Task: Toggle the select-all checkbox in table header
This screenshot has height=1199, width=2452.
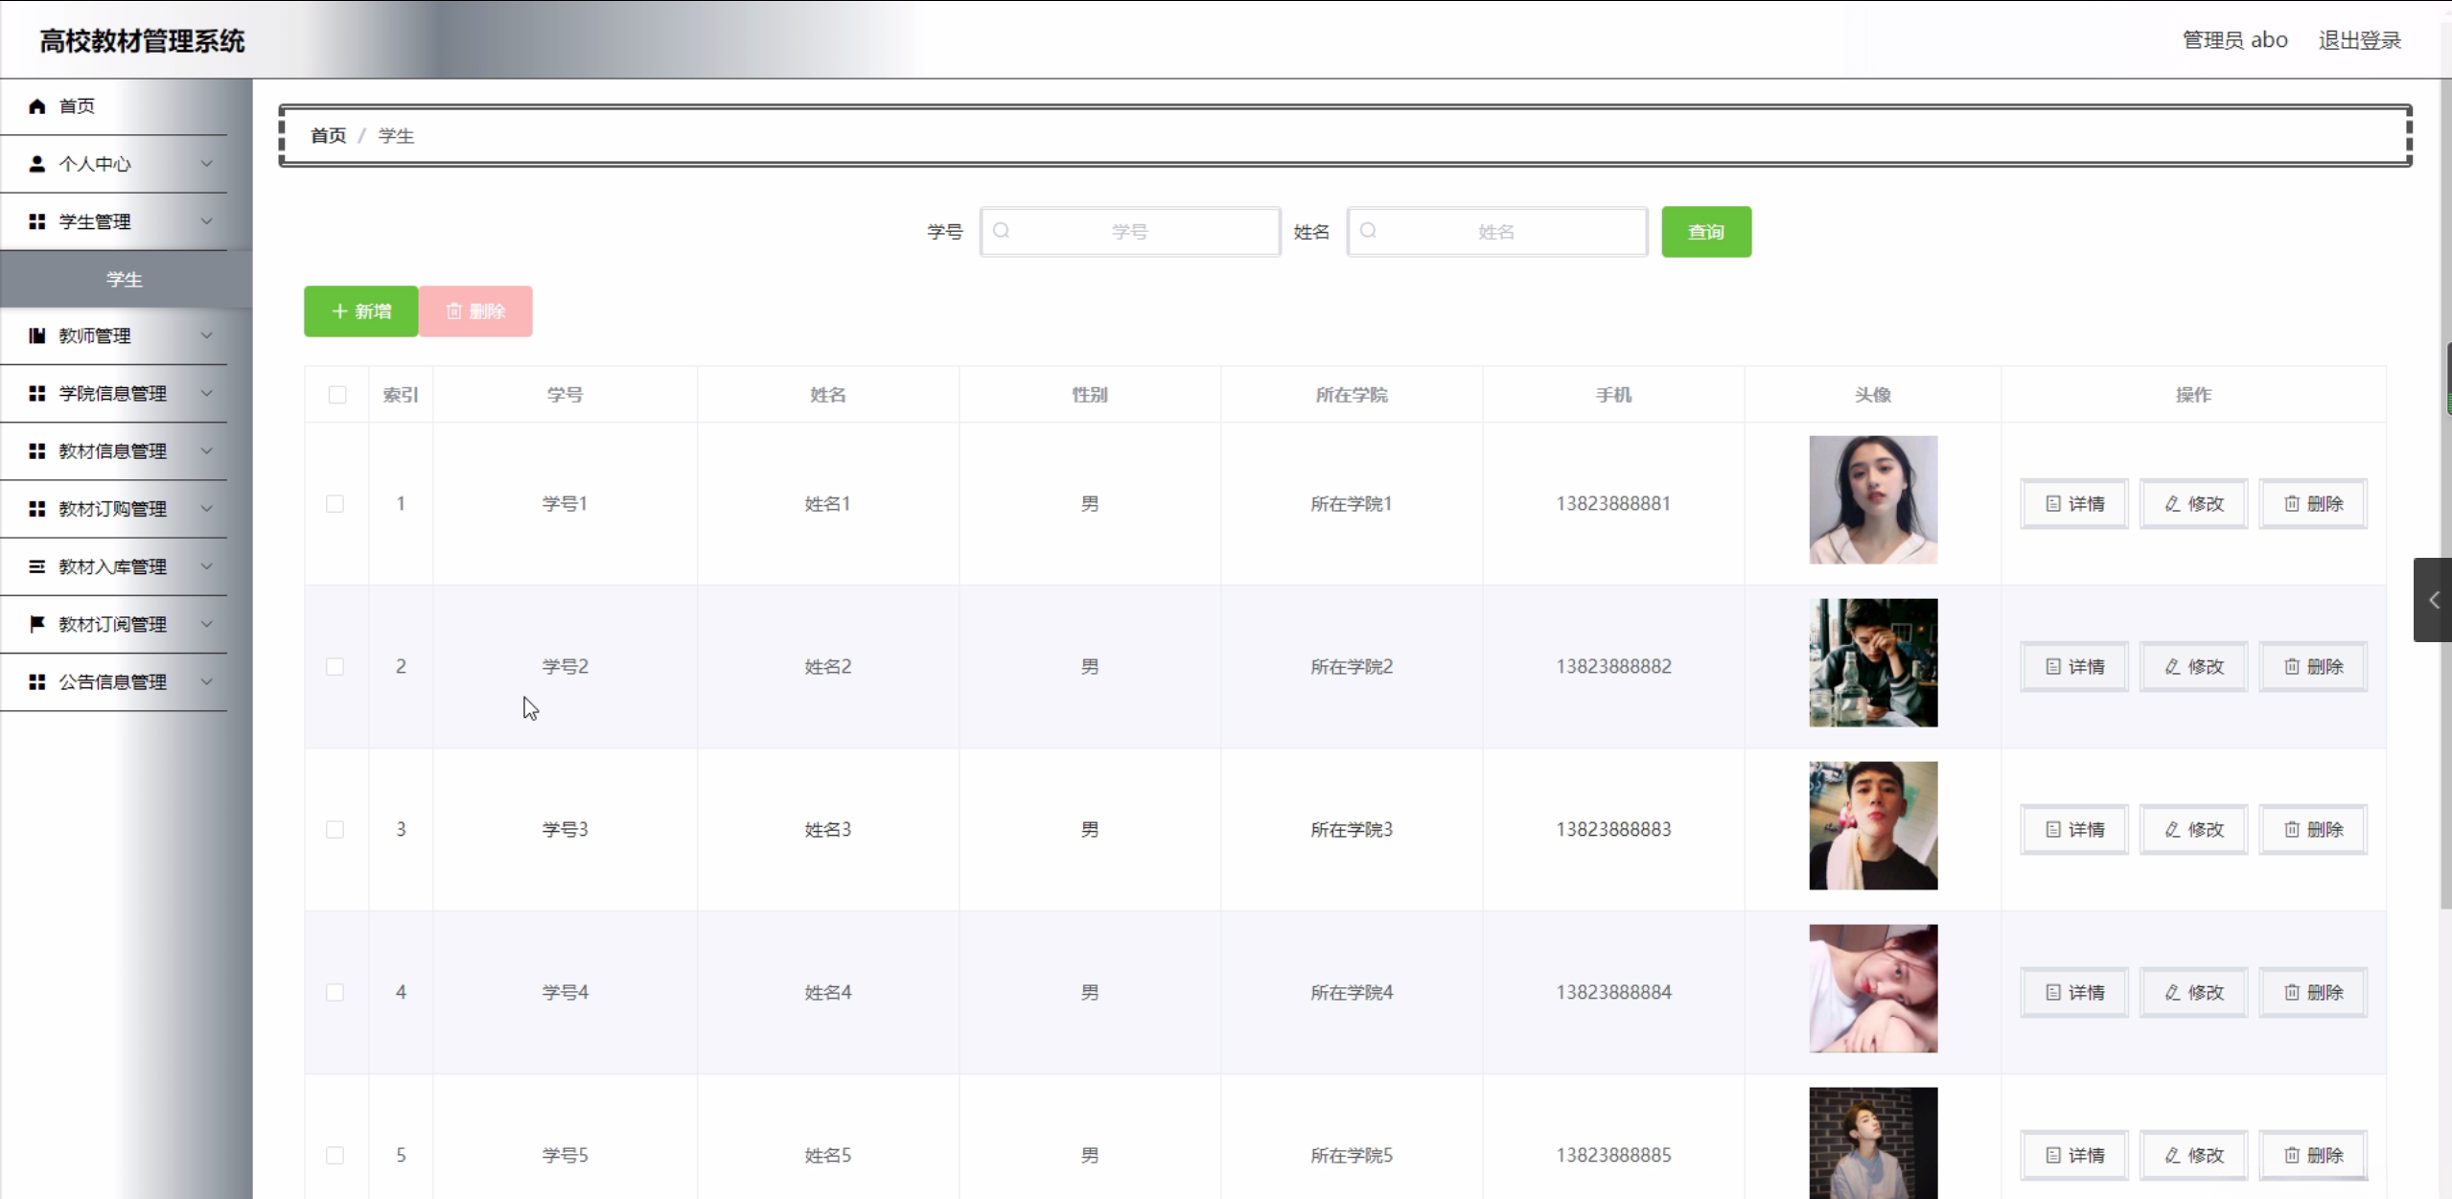Action: tap(336, 395)
